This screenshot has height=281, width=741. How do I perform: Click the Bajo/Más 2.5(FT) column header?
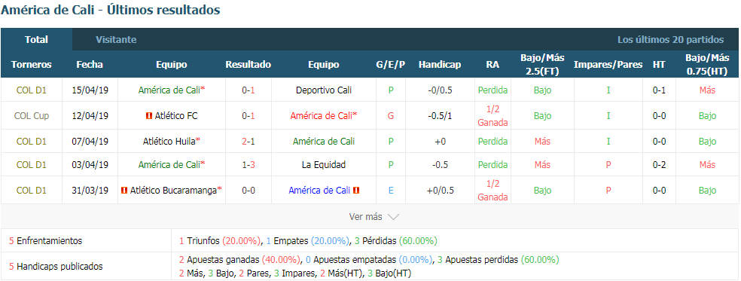coord(542,64)
